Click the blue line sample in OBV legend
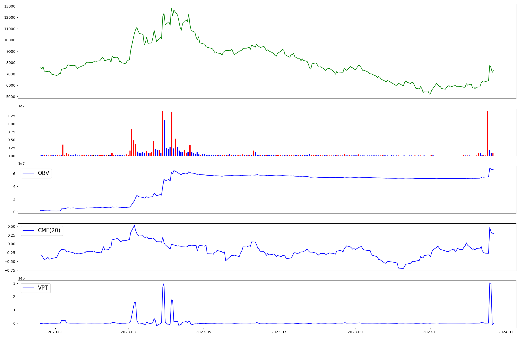The image size is (520, 338). (29, 173)
